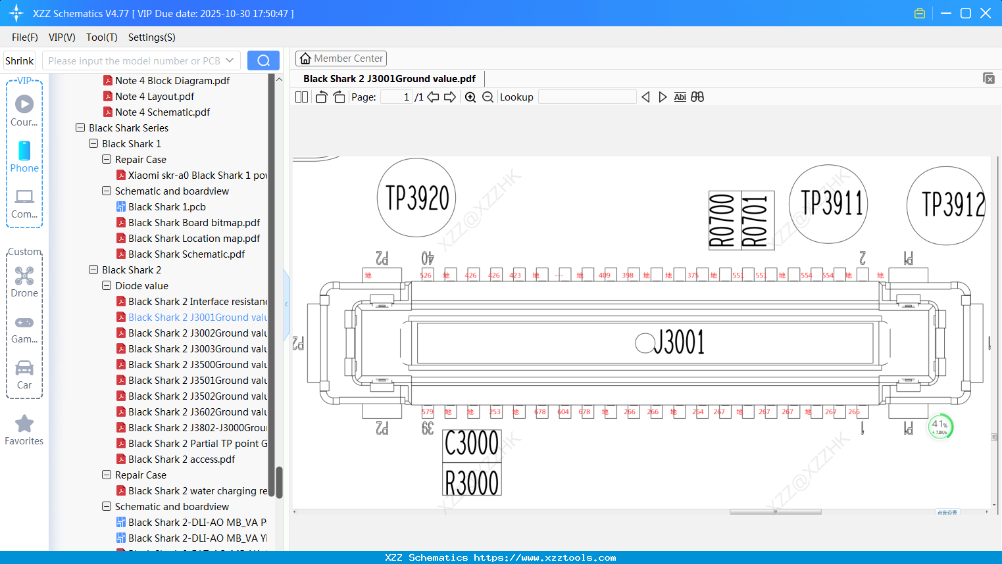Open the Tool(T) menu
Viewport: 1002px width, 564px height.
(x=102, y=37)
